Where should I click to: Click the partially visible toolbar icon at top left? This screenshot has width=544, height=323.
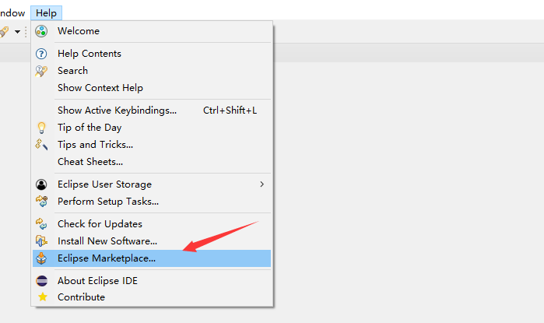click(4, 32)
